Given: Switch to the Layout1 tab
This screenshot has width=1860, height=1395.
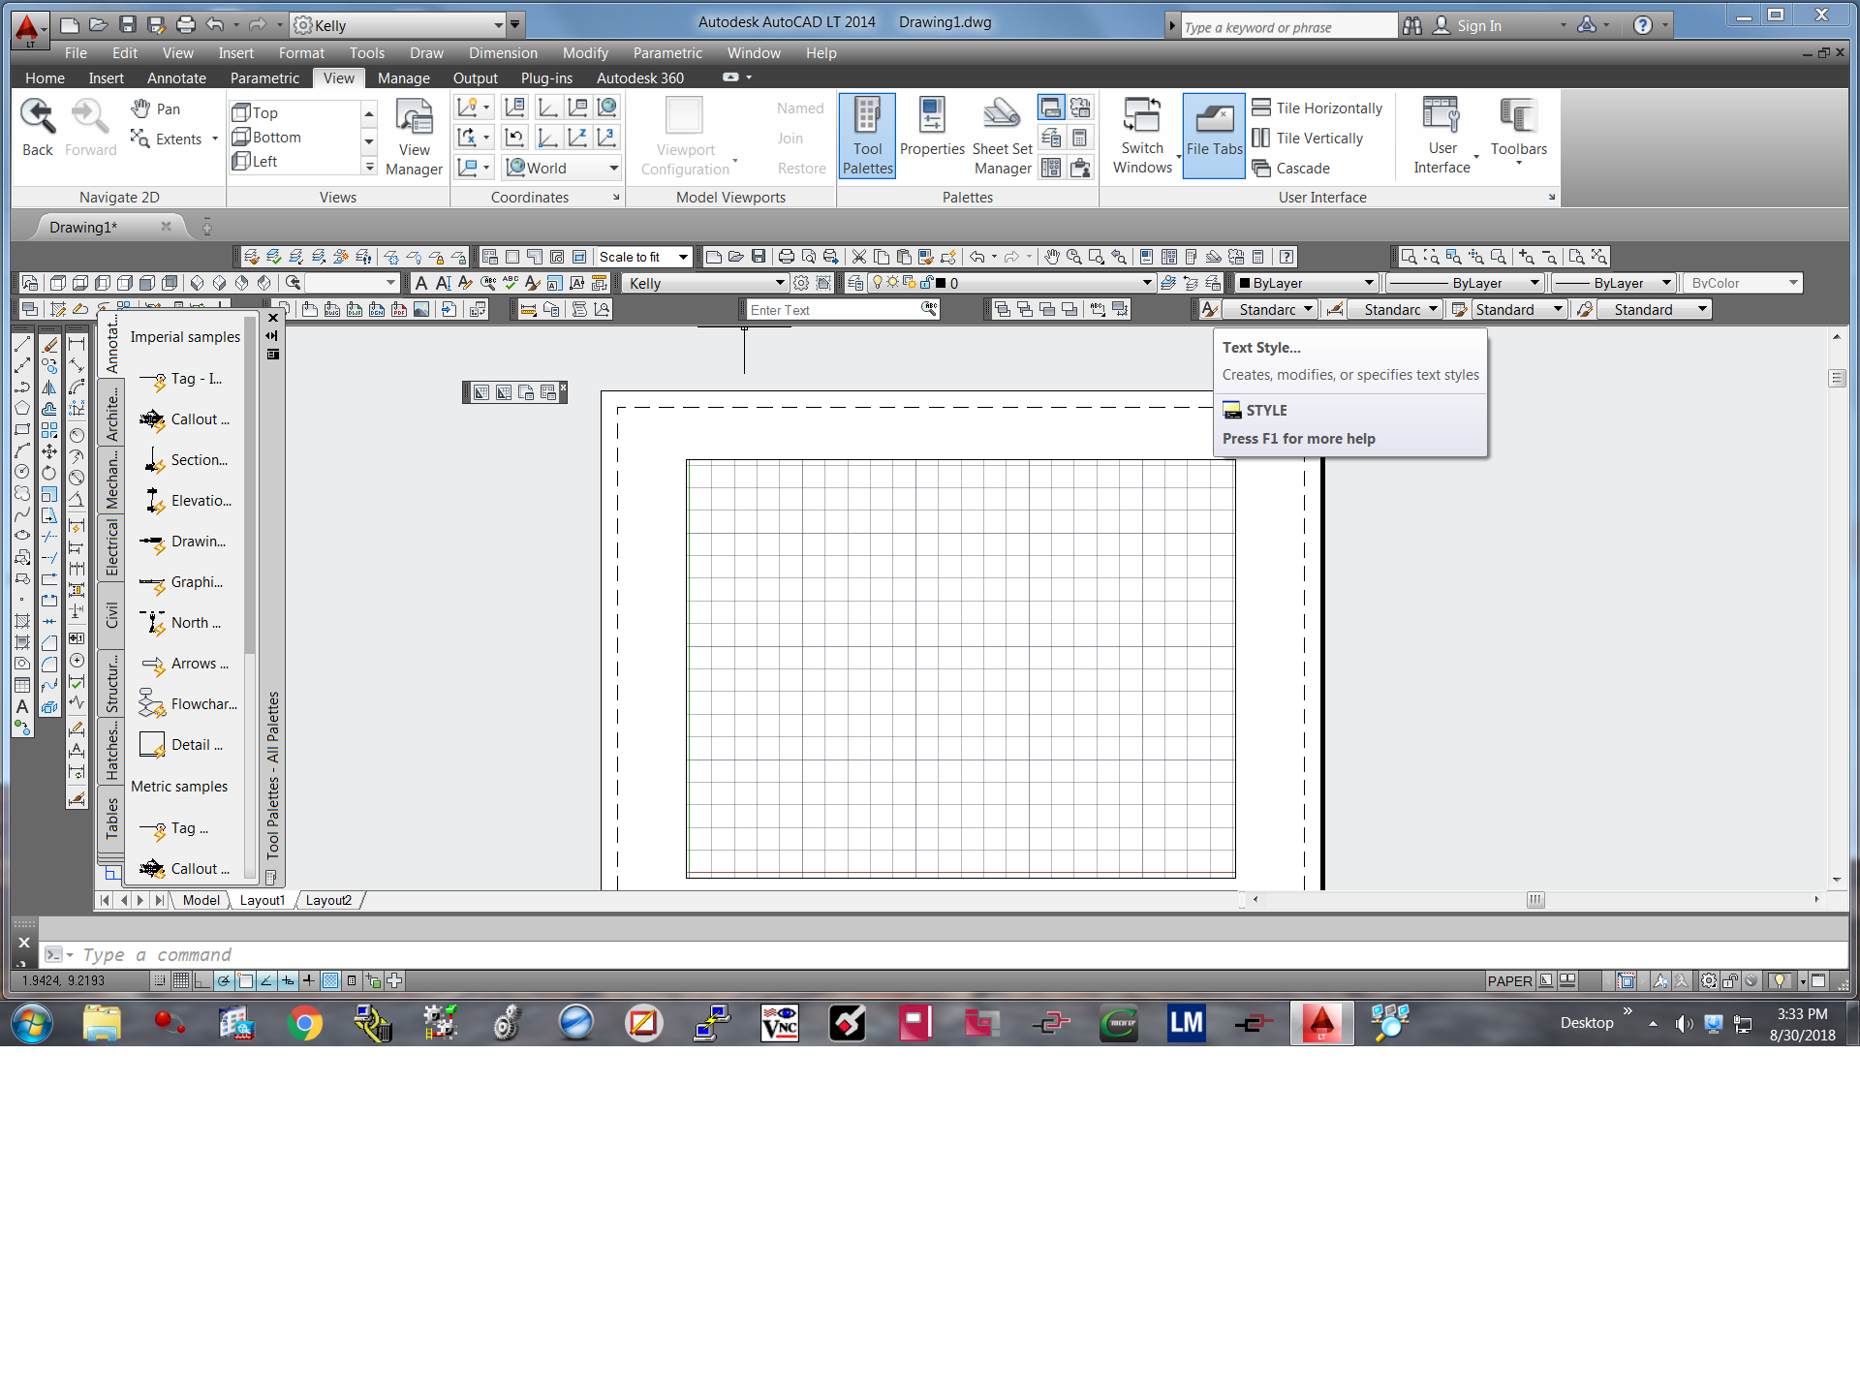Looking at the screenshot, I should [261, 900].
